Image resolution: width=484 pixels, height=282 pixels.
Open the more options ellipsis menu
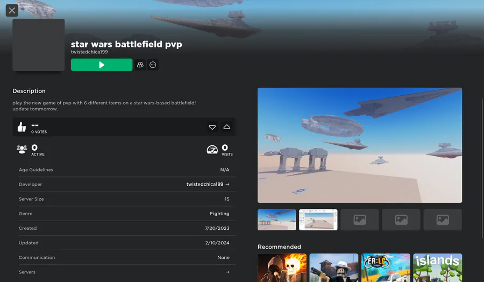coord(153,65)
